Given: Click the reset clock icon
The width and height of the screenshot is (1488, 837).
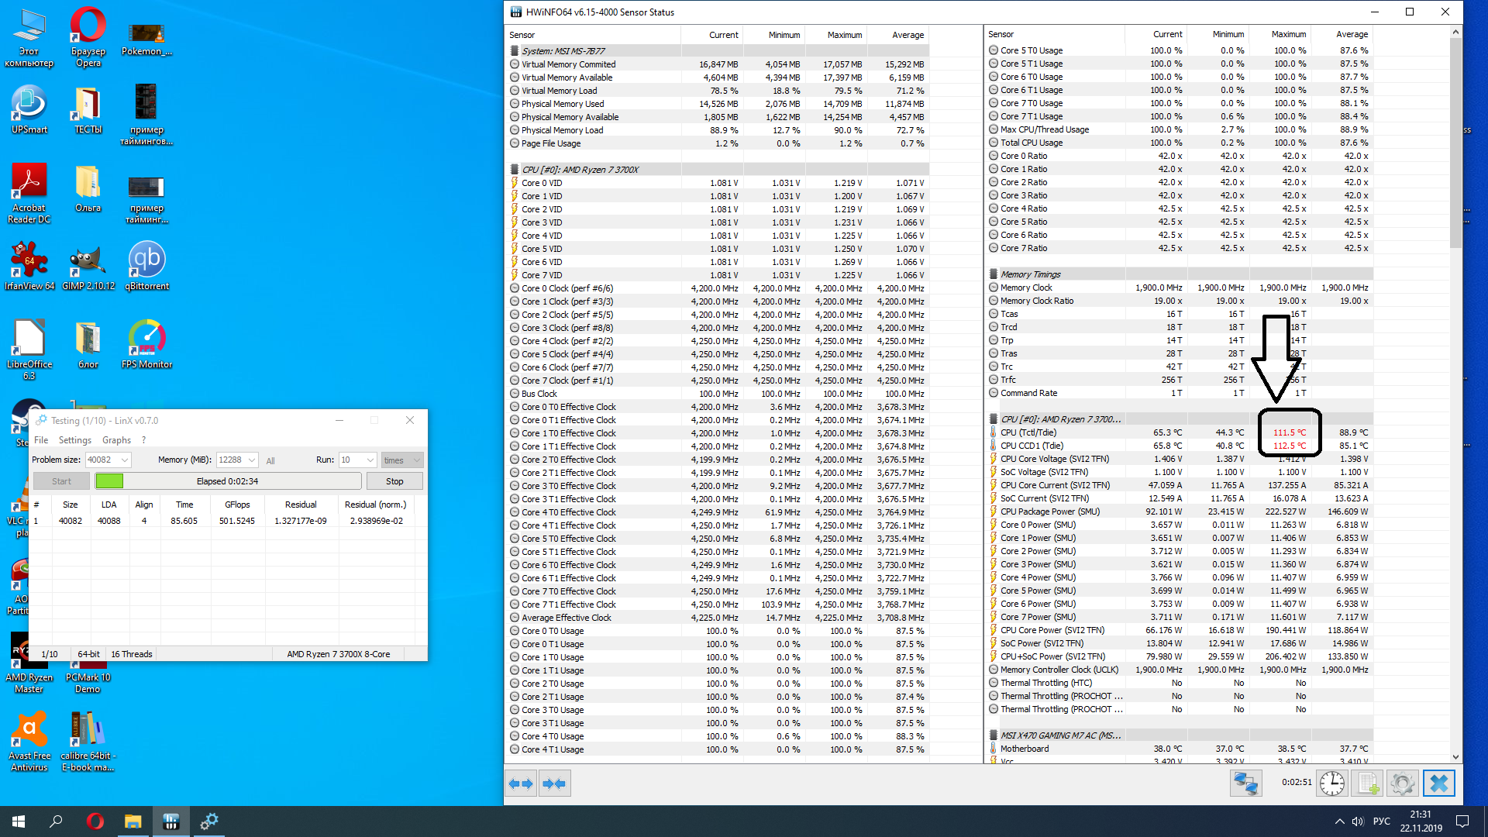Looking at the screenshot, I should (1331, 784).
